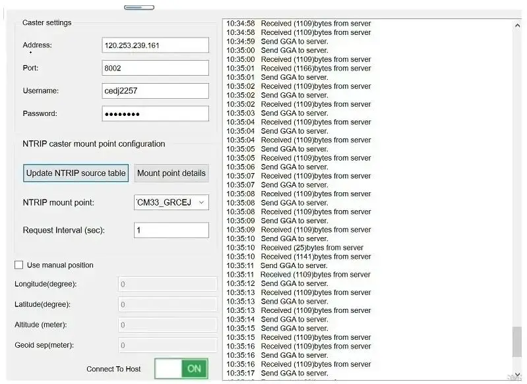527x384 pixels.
Task: Enable the Use manual position checkbox
Action: [x=19, y=265]
